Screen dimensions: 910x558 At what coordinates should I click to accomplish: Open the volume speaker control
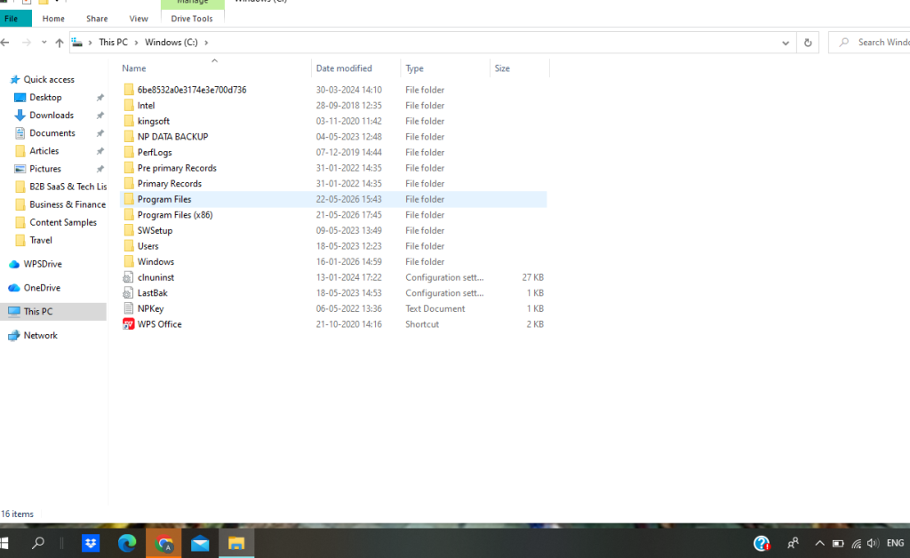(873, 544)
